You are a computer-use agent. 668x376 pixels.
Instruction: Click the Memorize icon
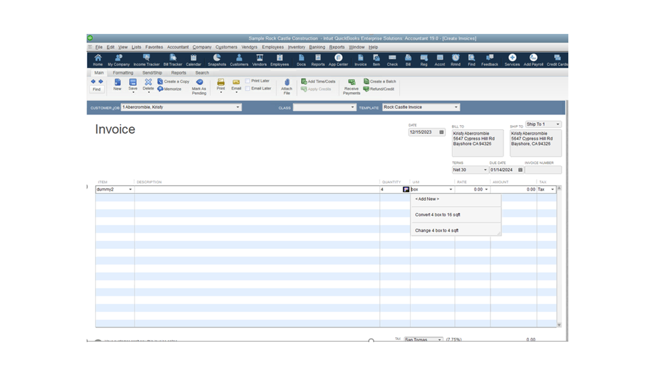[170, 89]
